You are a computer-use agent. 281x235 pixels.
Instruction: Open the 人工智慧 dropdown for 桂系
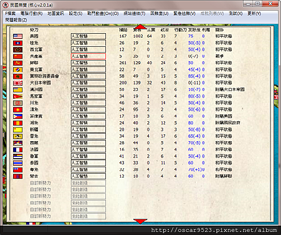click(x=88, y=43)
